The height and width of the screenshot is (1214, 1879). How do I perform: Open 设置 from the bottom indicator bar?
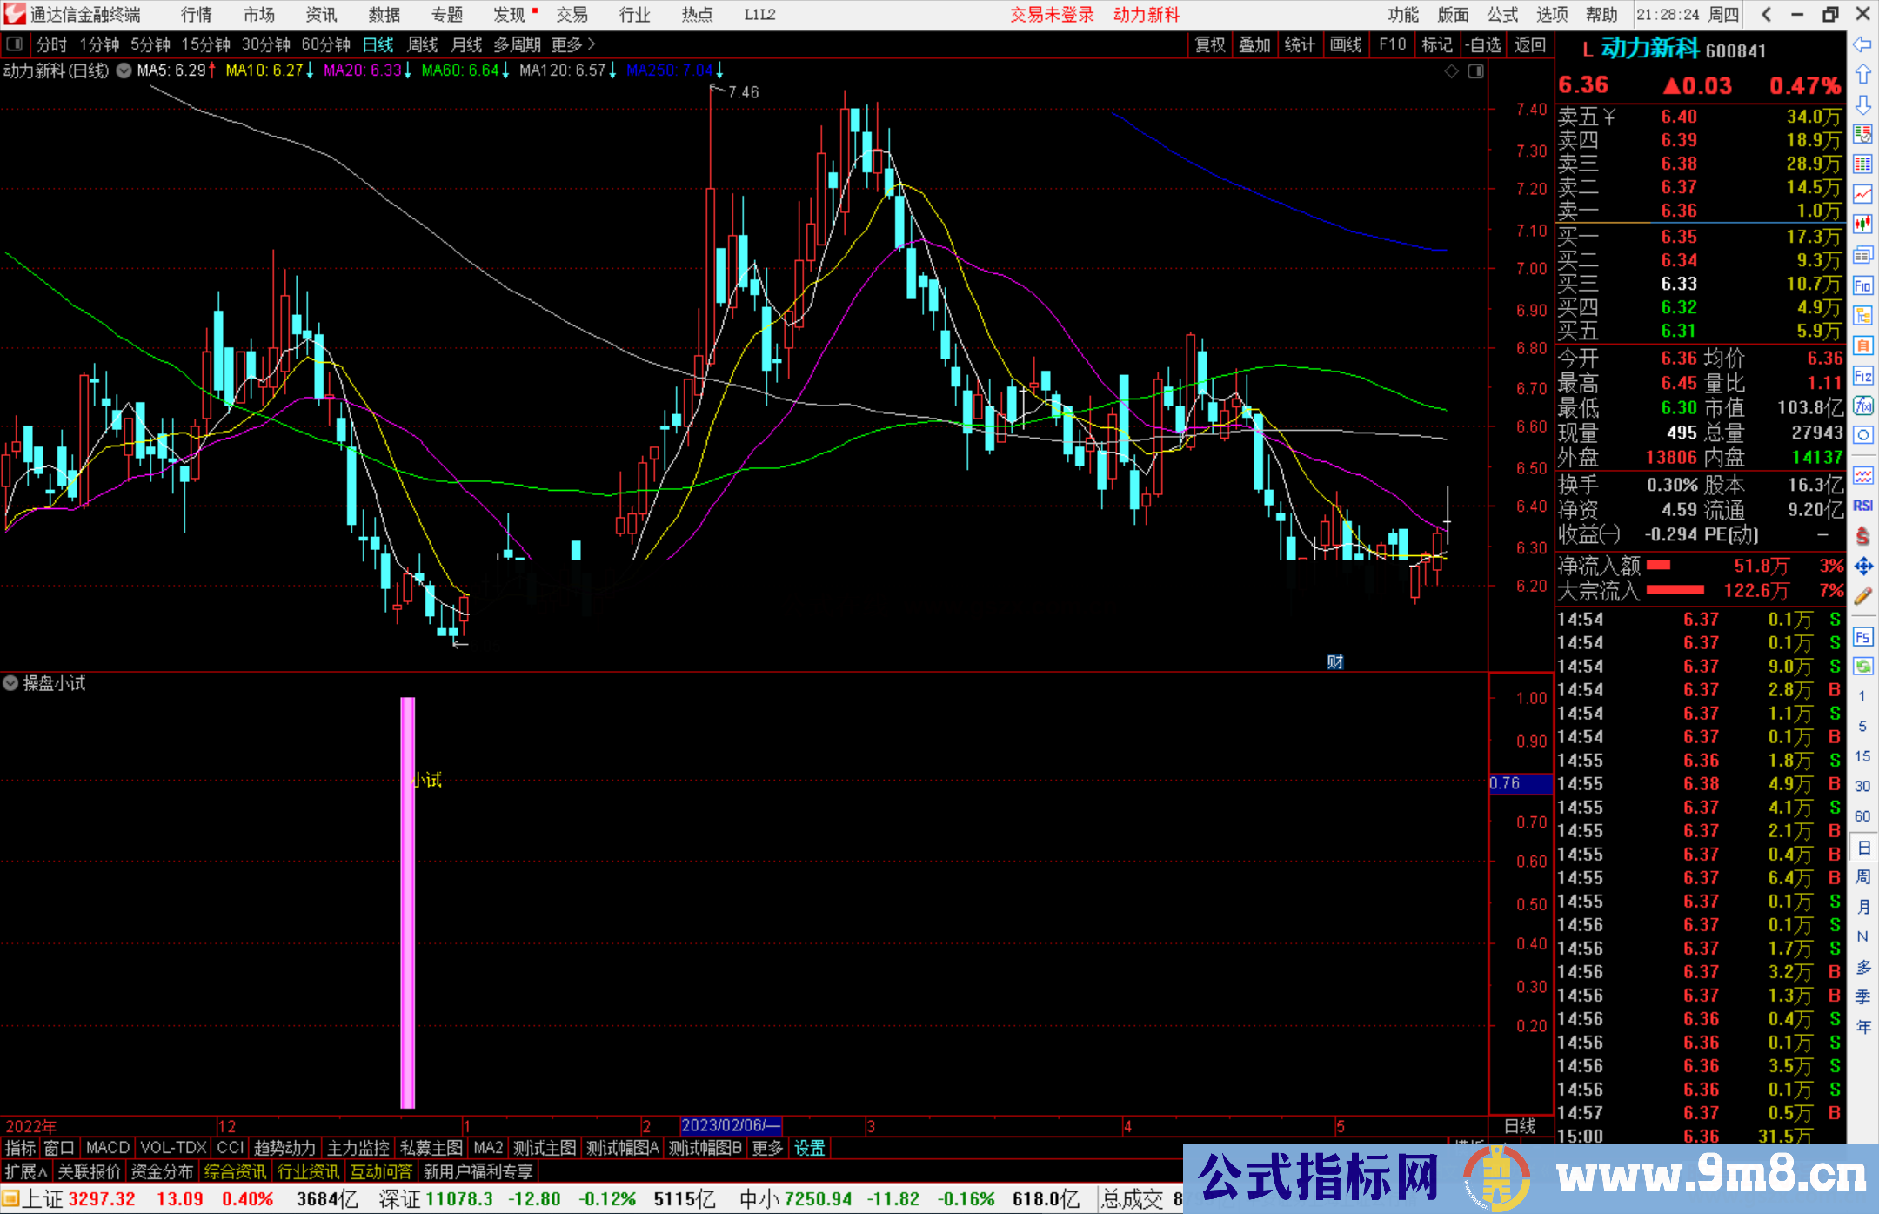(809, 1148)
